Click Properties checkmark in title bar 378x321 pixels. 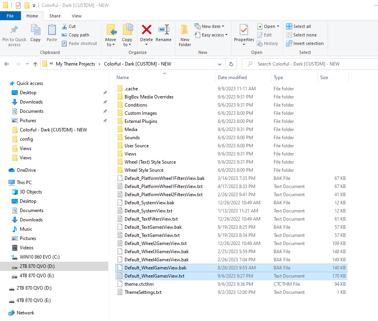point(18,5)
